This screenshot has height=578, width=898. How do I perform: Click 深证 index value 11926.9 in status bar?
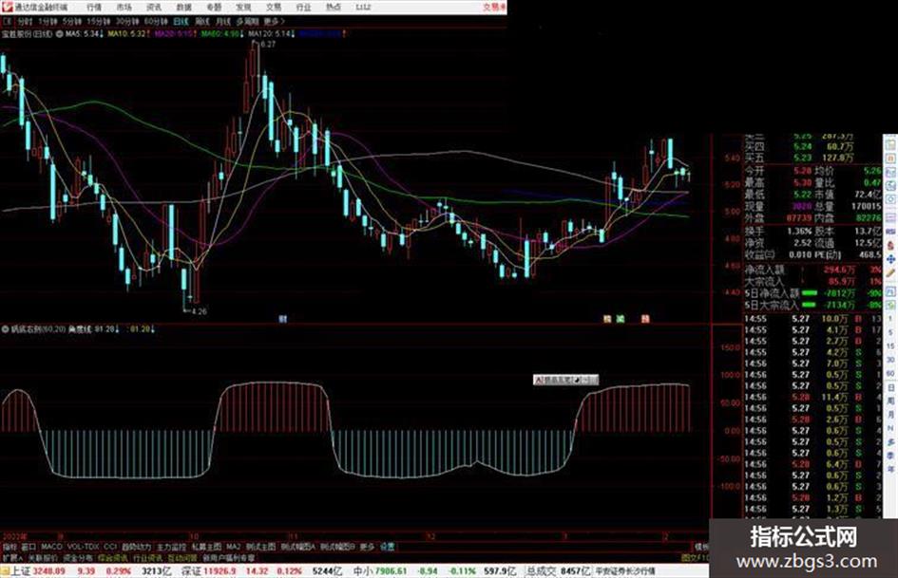tap(220, 571)
